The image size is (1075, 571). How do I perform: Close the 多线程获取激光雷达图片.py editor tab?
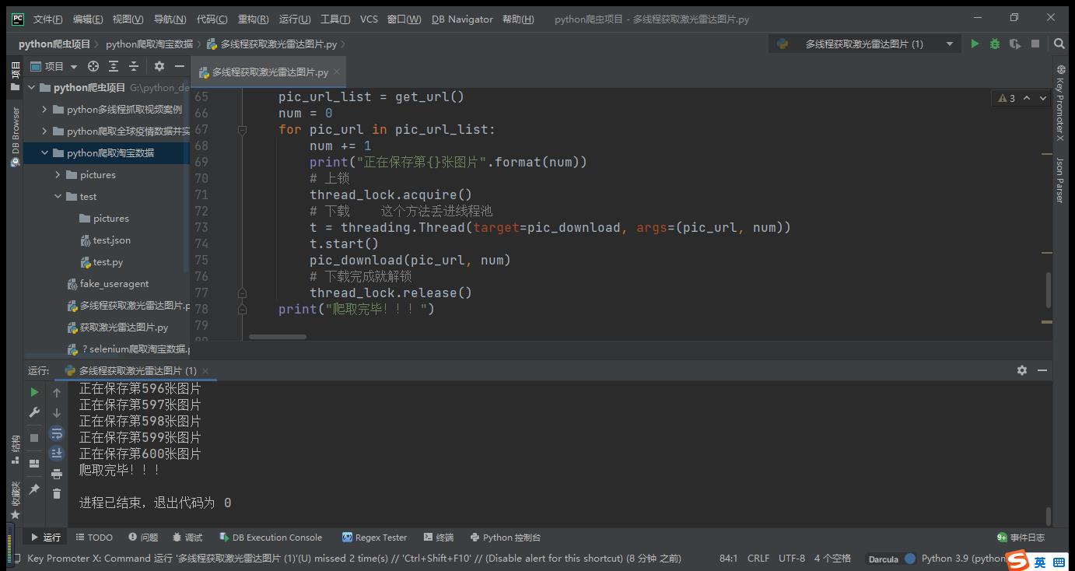pyautogui.click(x=337, y=72)
